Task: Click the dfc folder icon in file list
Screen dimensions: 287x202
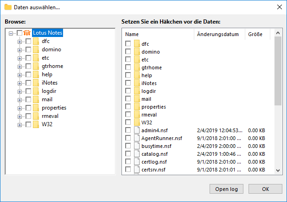Action: click(x=137, y=44)
